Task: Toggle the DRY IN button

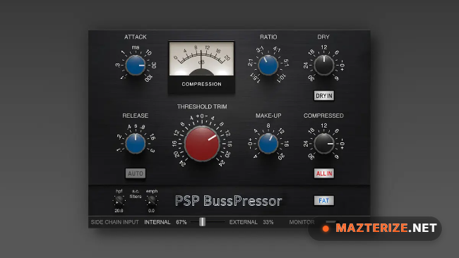Action: (x=323, y=96)
